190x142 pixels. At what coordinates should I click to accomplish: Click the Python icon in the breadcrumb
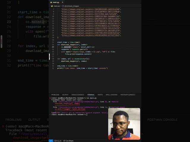pos(52,6)
